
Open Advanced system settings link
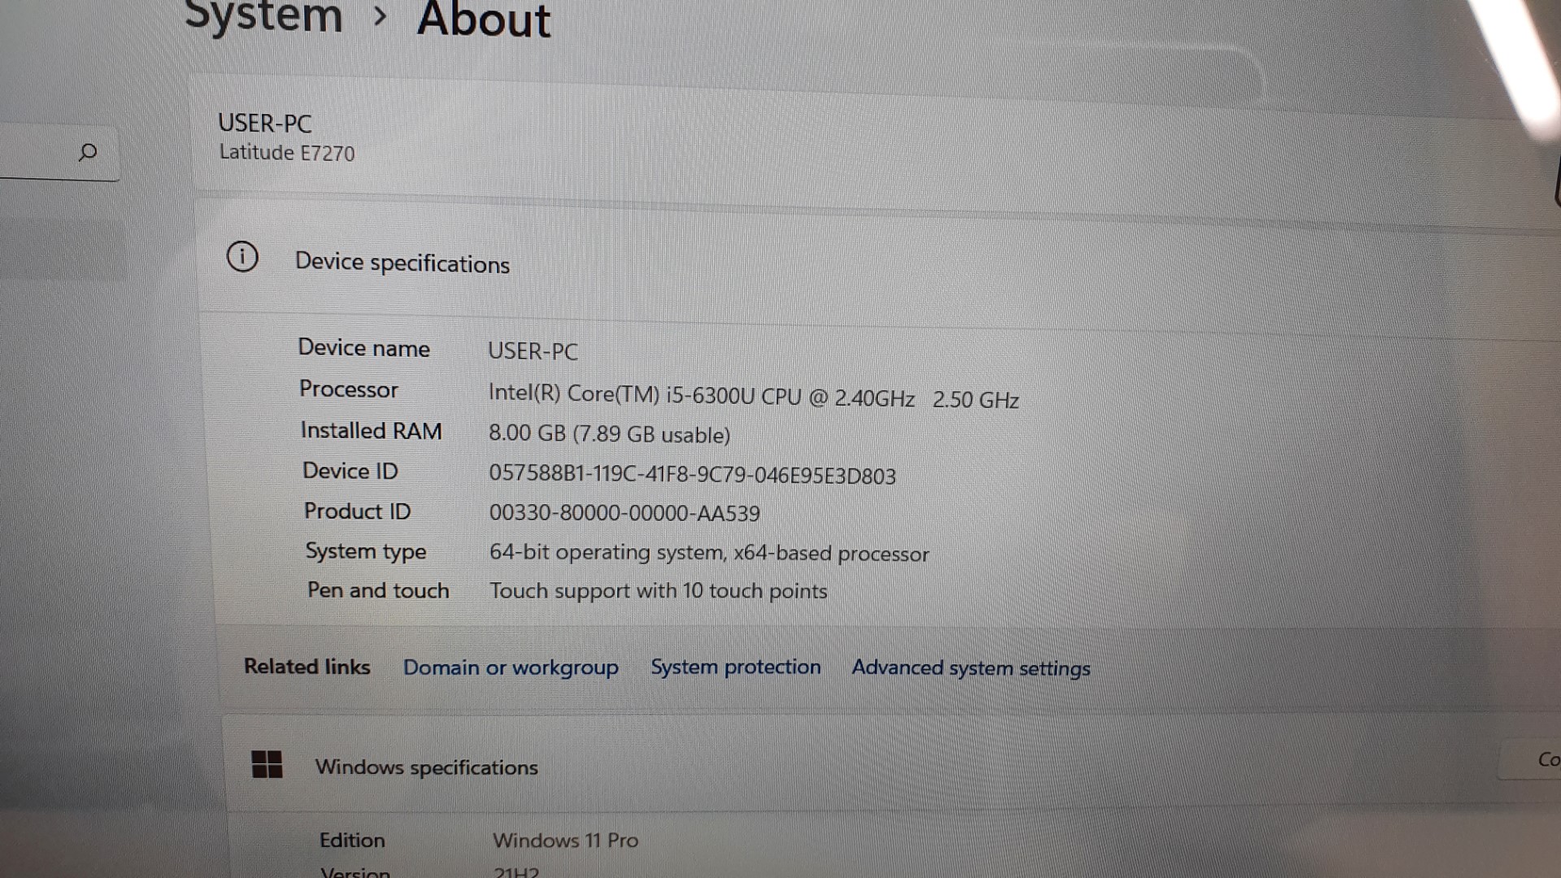click(x=971, y=668)
